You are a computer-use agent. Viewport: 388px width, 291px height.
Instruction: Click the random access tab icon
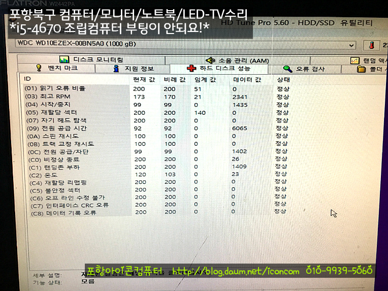point(354,60)
